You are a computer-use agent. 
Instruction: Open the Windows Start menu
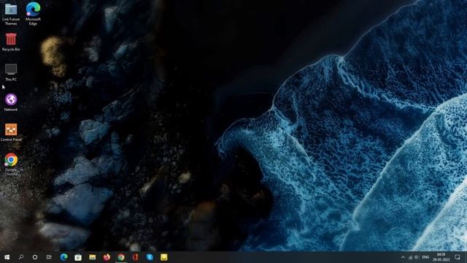pos(7,257)
